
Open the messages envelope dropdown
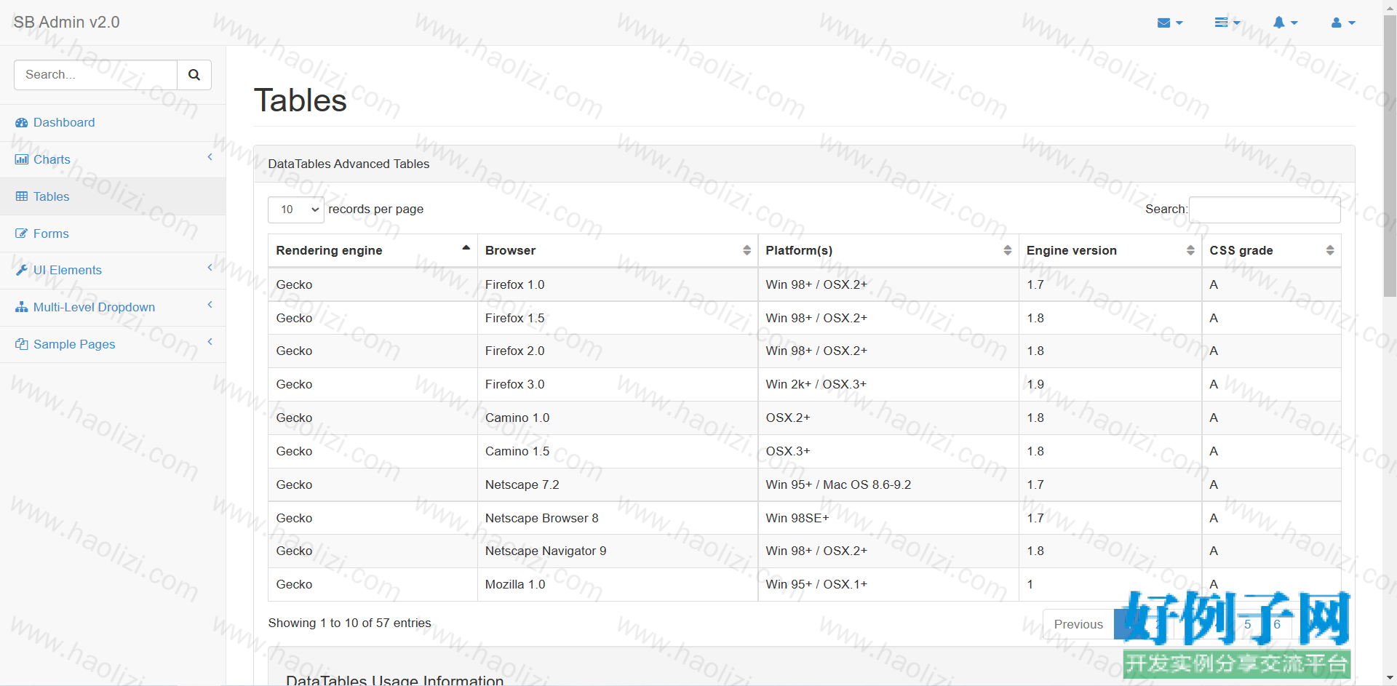(1170, 23)
